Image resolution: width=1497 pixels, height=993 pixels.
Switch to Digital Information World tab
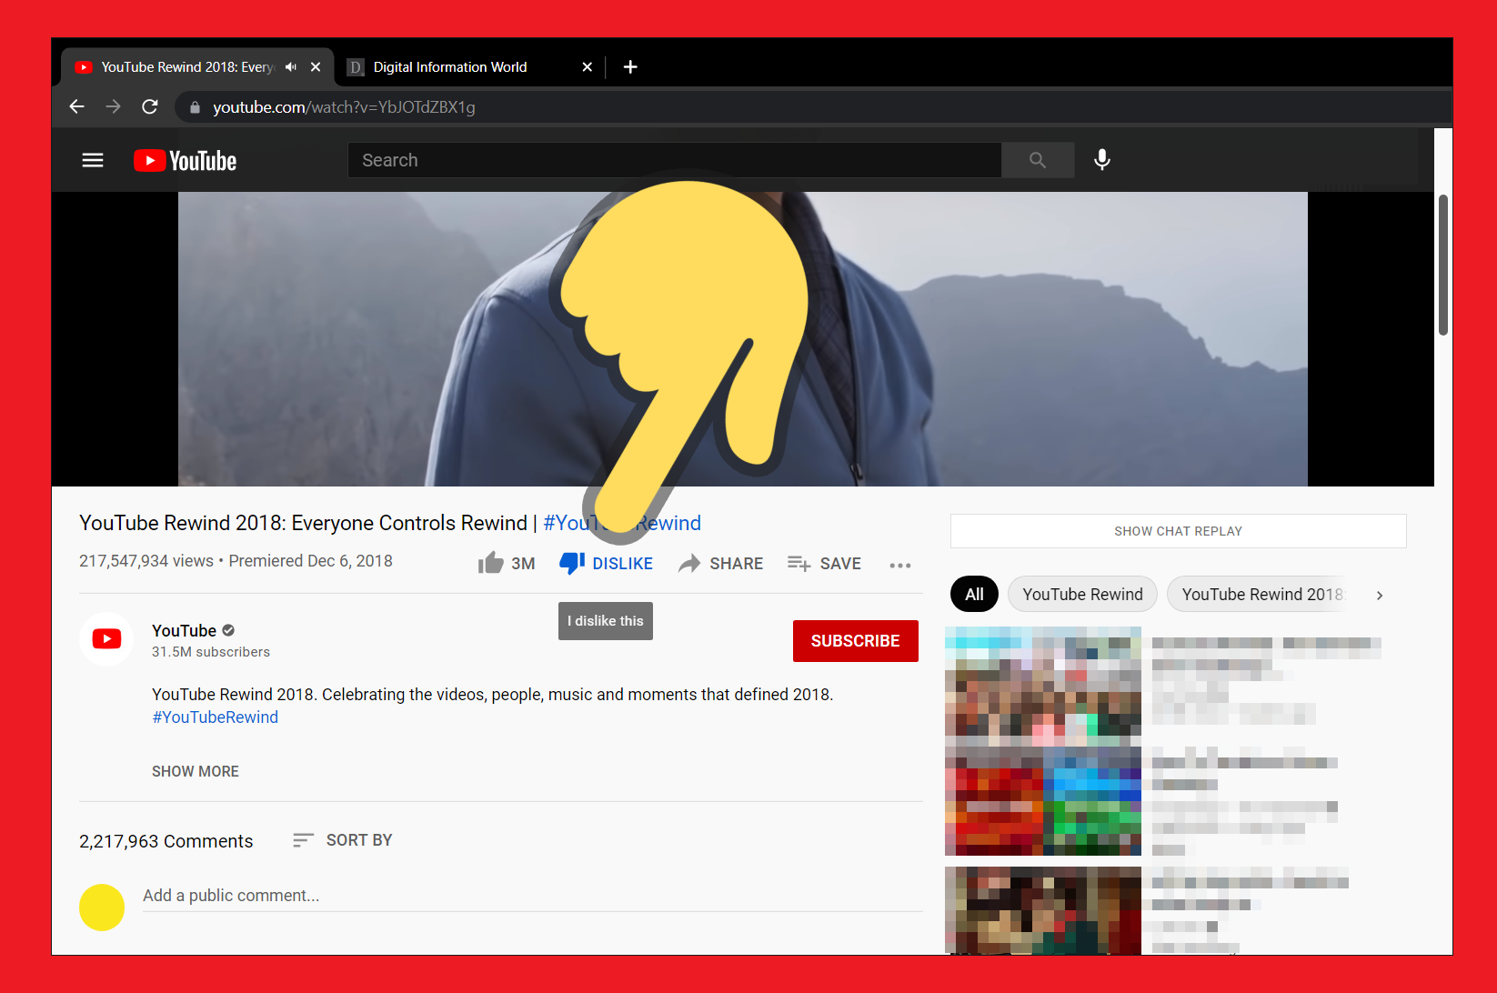(x=470, y=67)
